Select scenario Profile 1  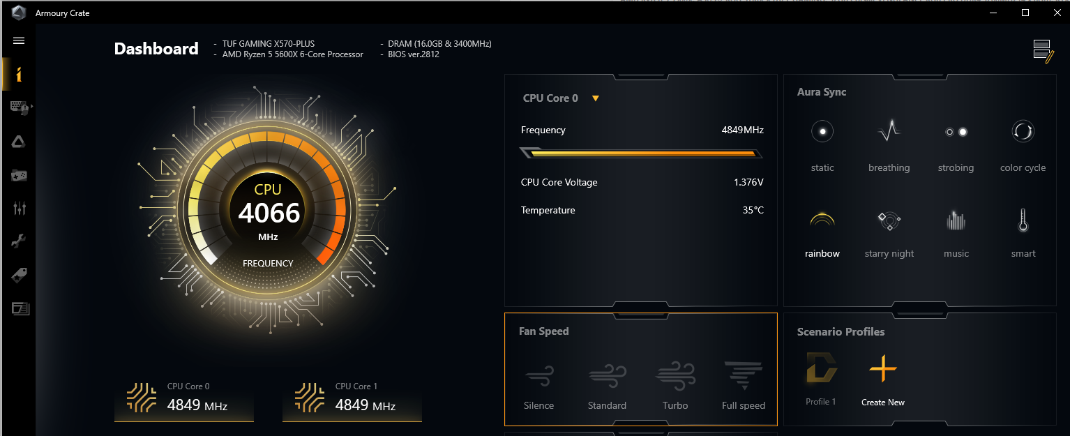821,379
